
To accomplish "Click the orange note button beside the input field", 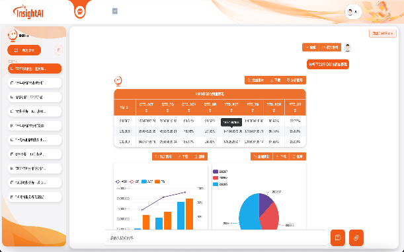I will (337, 237).
